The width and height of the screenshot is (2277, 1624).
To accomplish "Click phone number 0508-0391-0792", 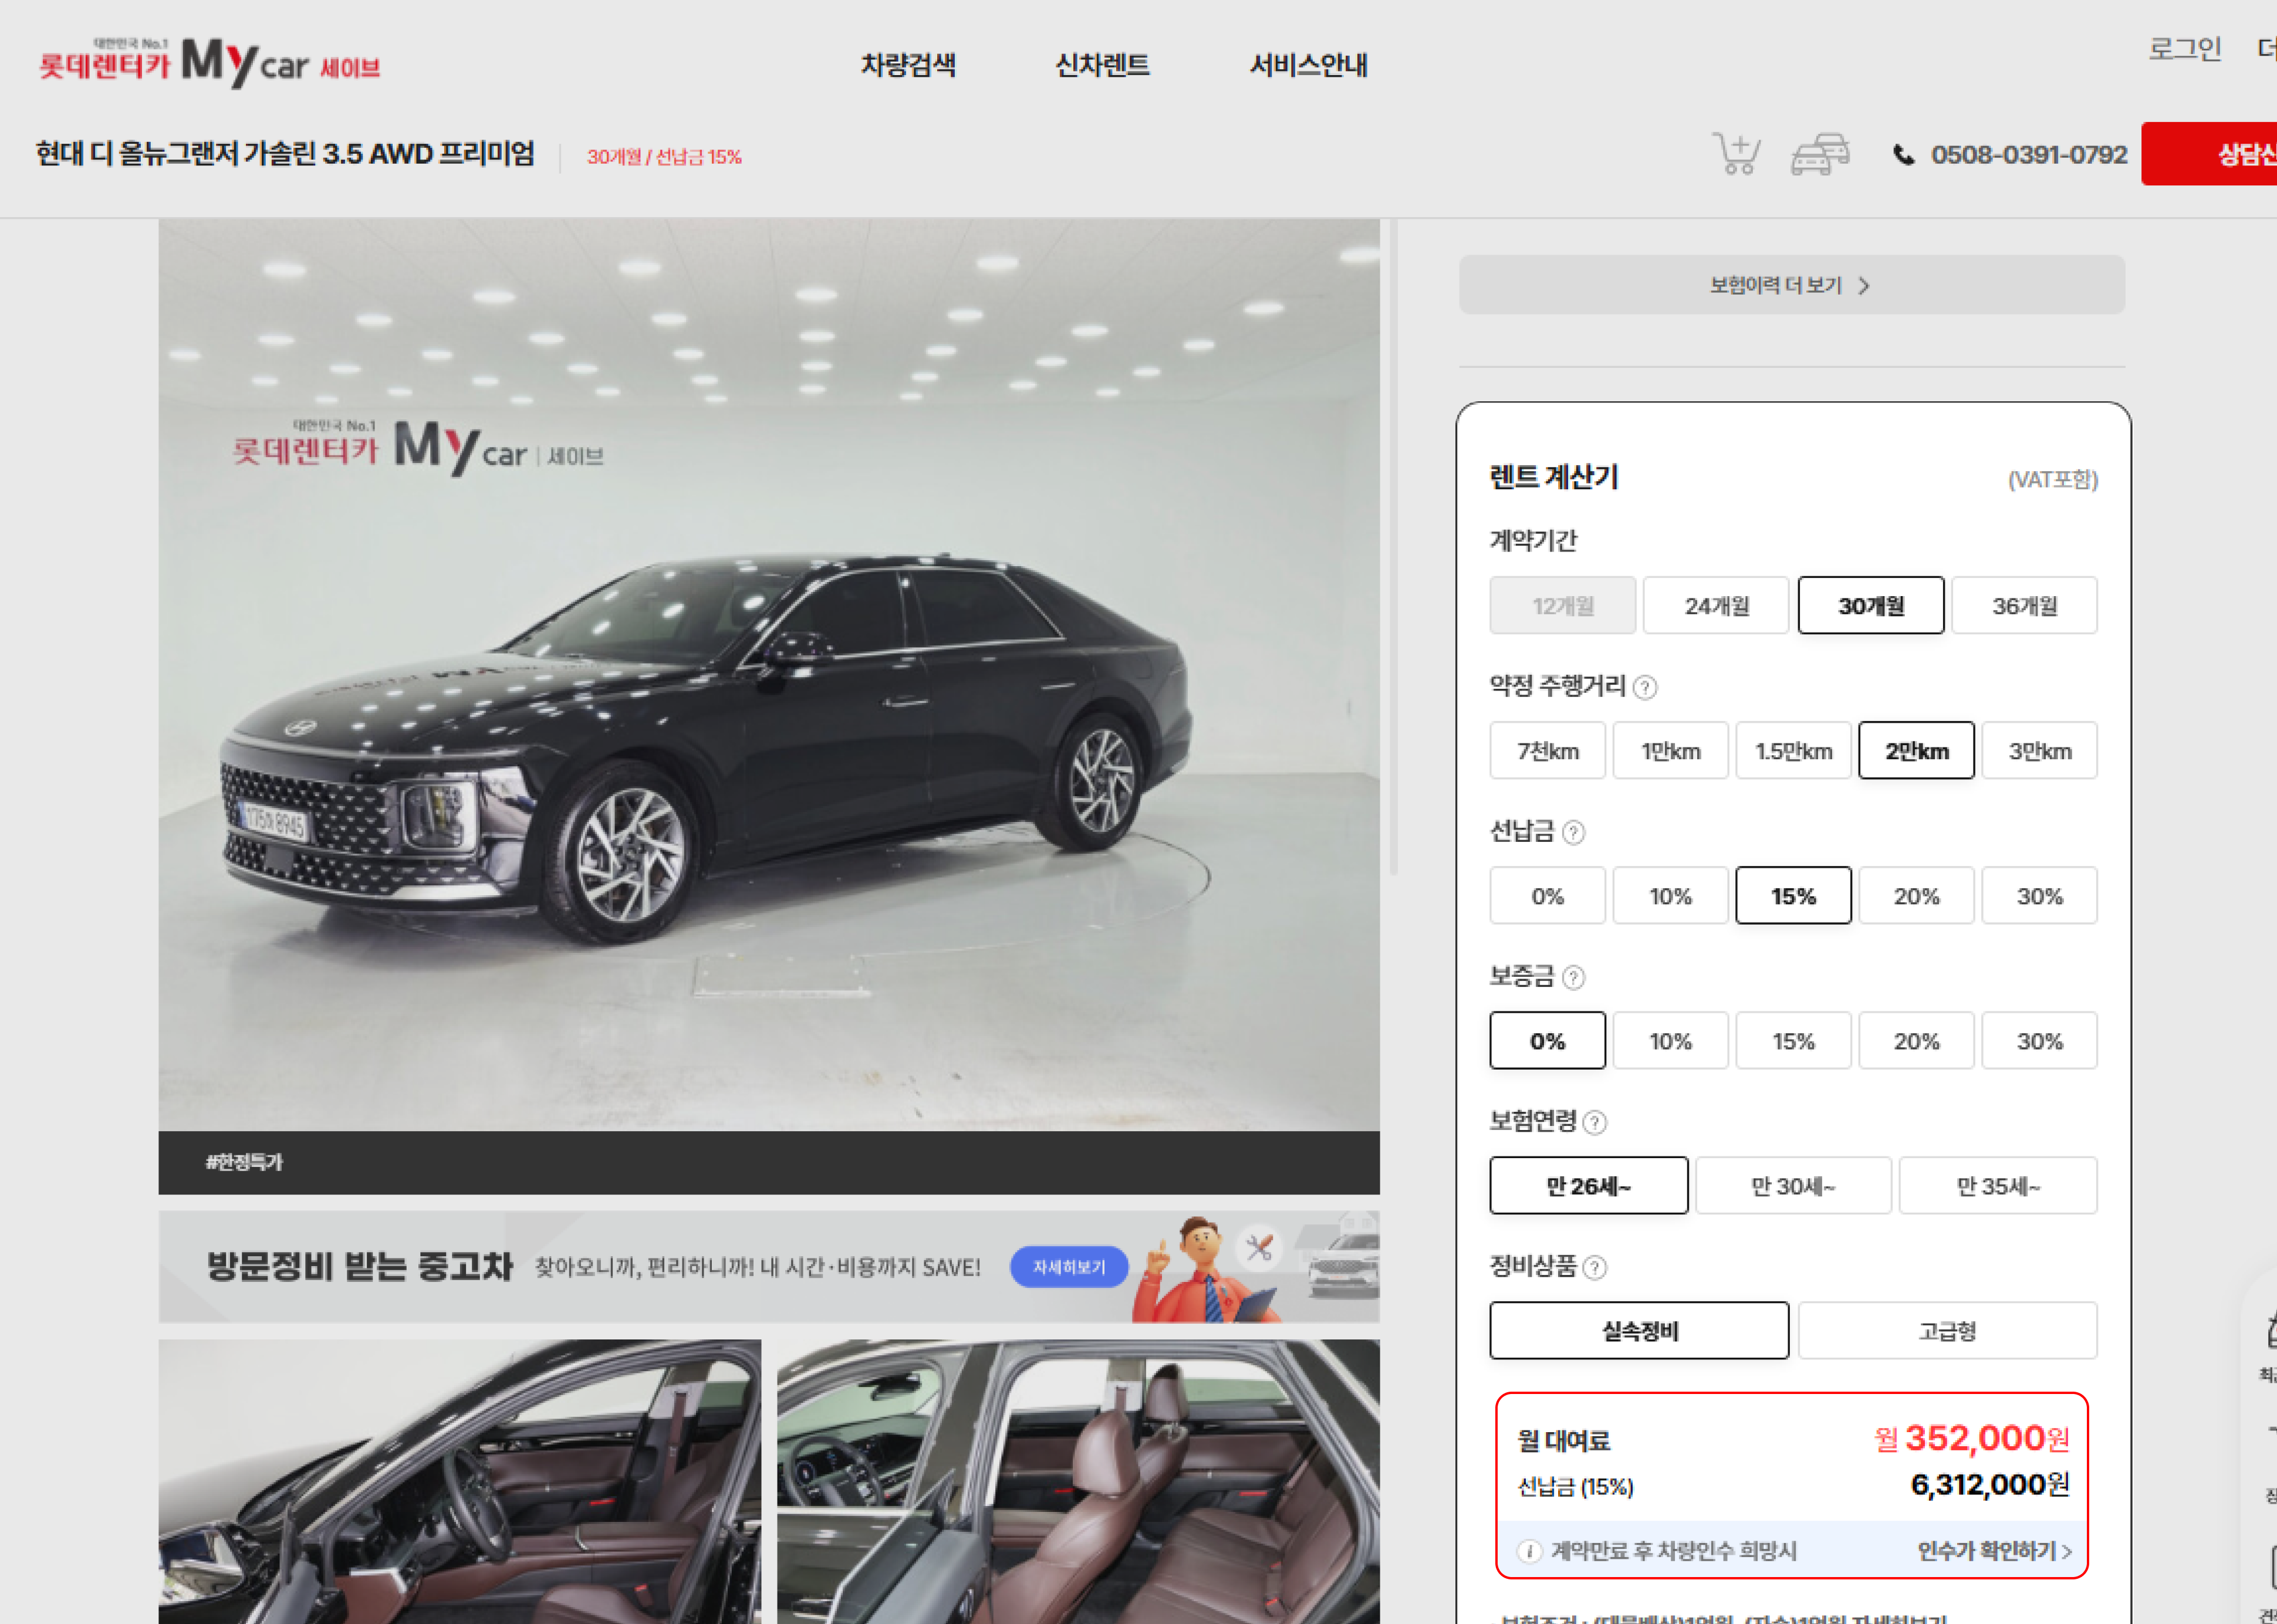I will [2029, 155].
